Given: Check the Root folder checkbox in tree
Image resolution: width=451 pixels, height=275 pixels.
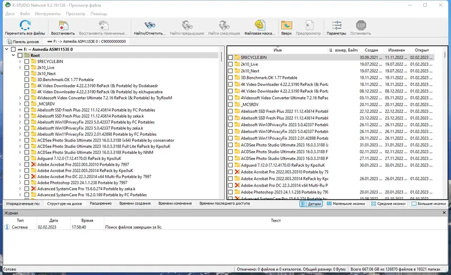Looking at the screenshot, I should coord(20,55).
